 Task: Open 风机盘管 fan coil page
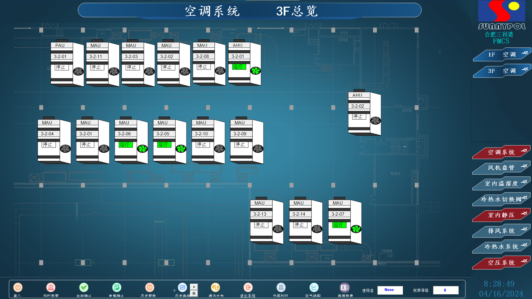pyautogui.click(x=501, y=168)
